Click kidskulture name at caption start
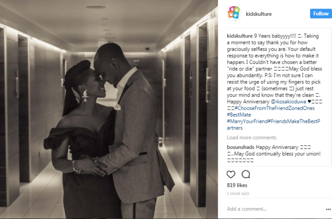This screenshot has width=332, height=219. click(x=240, y=36)
